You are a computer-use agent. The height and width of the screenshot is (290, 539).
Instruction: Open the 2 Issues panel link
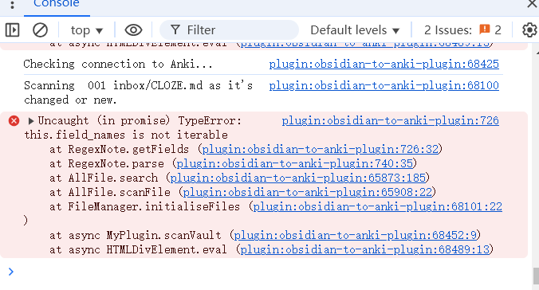(x=462, y=30)
